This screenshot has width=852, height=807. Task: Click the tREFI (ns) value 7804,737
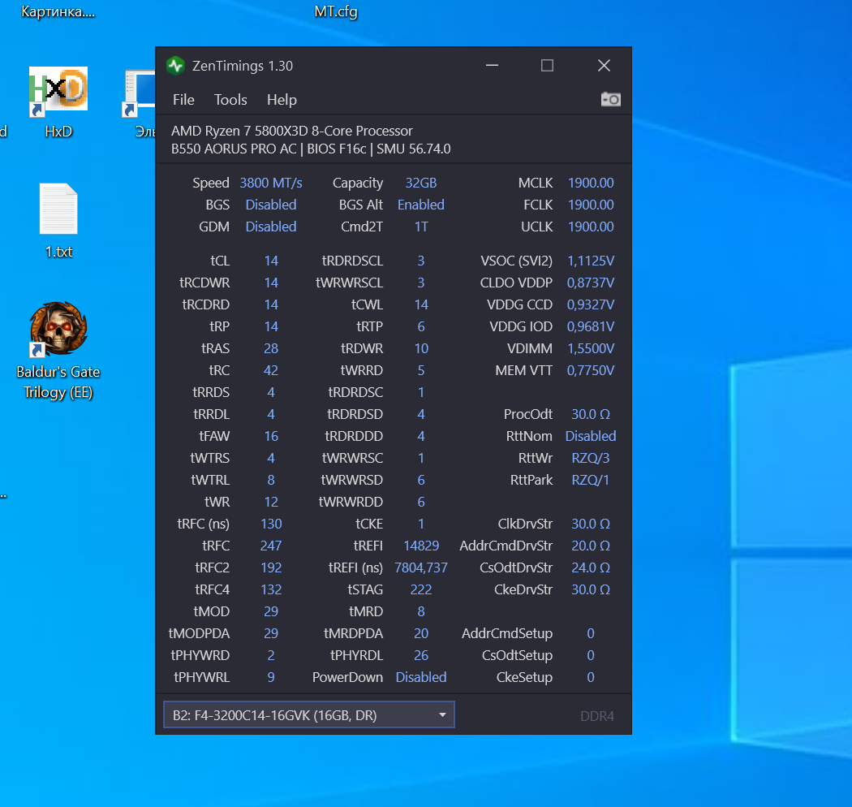click(x=421, y=567)
